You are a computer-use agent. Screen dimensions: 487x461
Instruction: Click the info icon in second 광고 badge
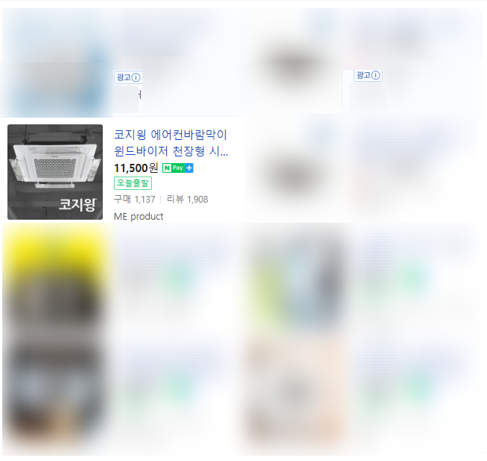point(376,75)
